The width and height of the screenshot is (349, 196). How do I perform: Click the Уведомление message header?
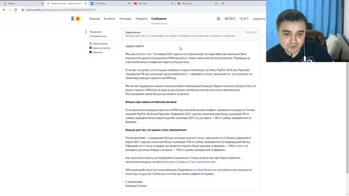(191, 34)
